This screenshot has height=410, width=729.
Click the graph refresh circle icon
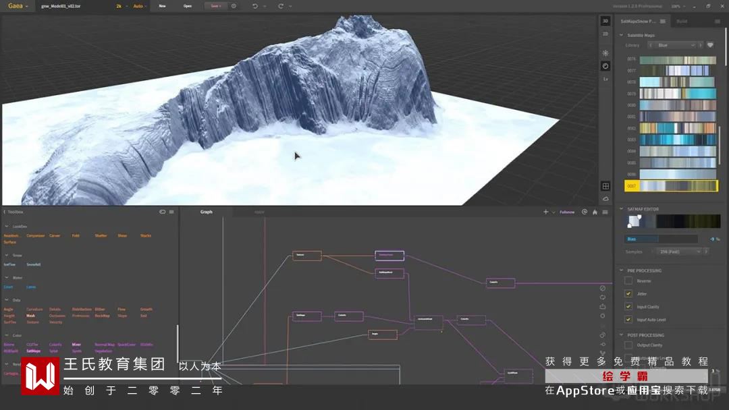click(x=585, y=212)
